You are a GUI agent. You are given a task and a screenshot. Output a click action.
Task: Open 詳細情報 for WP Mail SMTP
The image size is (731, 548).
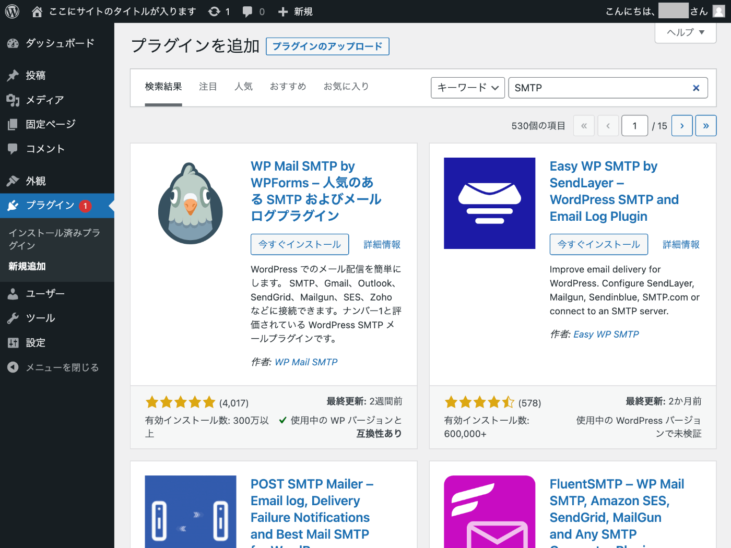(x=382, y=244)
